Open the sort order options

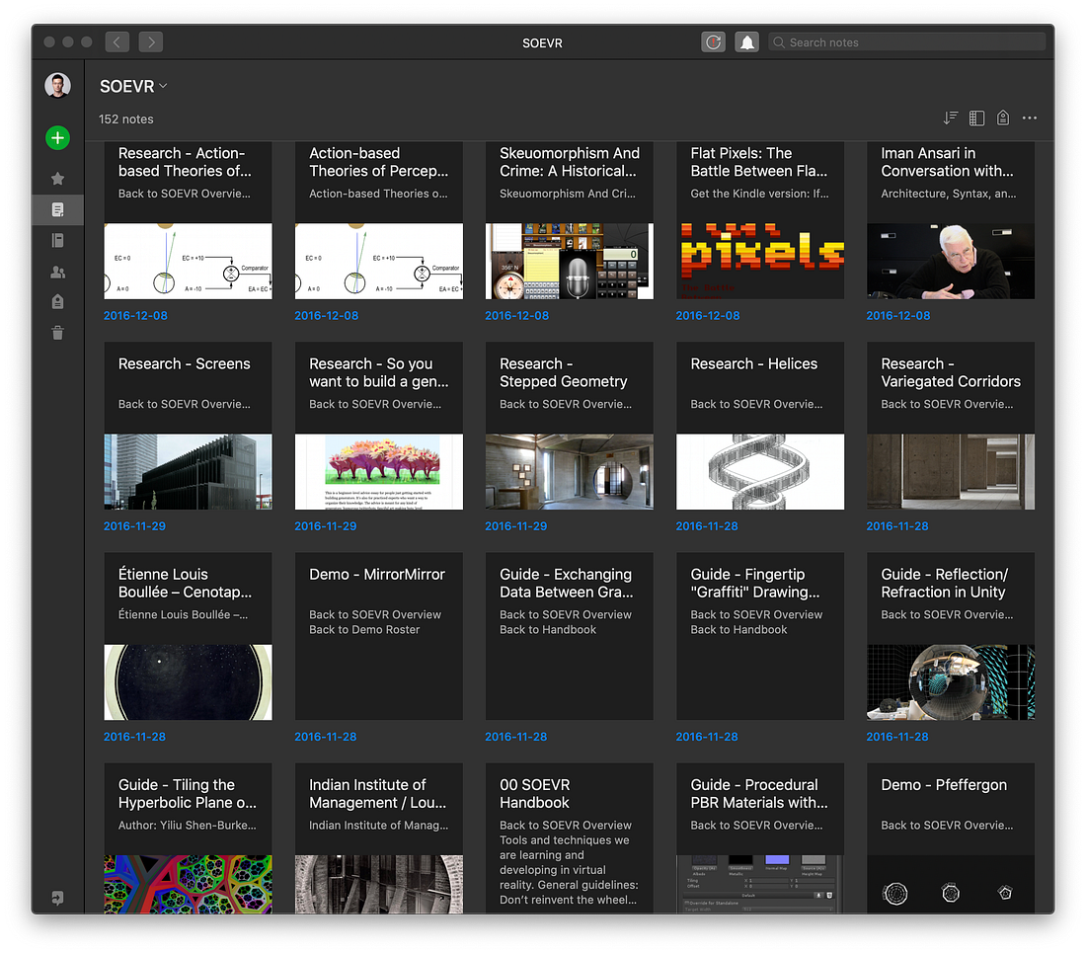[950, 119]
